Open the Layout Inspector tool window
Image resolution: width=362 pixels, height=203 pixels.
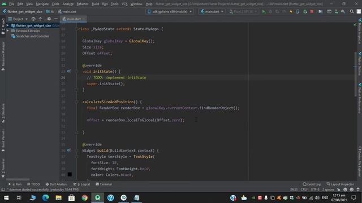click(x=341, y=184)
